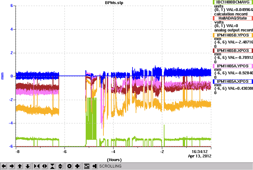The image size is (253, 170).
Task: Click the 16:34:12 timestamp on the axis
Action: (x=200, y=152)
